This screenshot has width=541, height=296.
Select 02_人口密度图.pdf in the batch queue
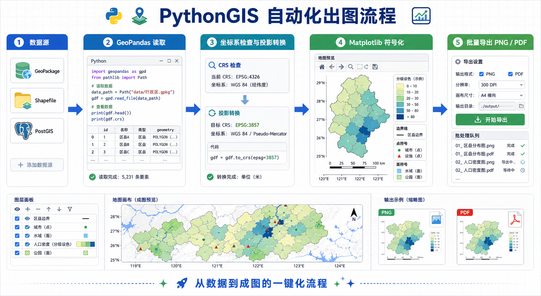490,170
